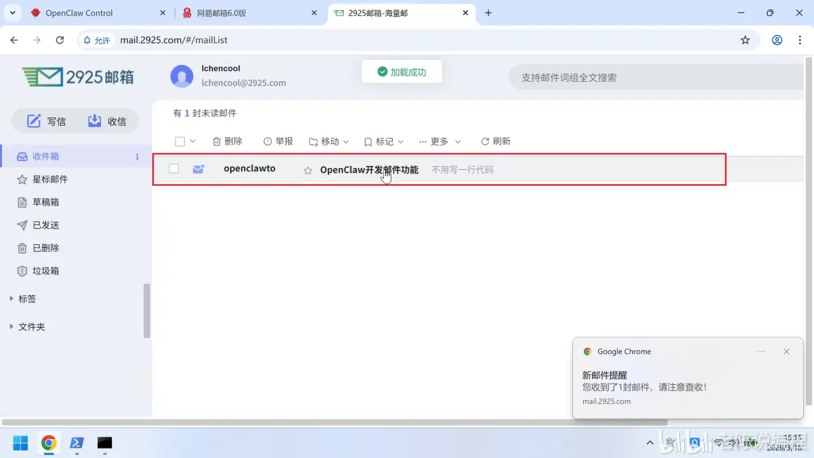The height and width of the screenshot is (458, 814).
Task: Open the 更多 more dropdown
Action: point(440,141)
